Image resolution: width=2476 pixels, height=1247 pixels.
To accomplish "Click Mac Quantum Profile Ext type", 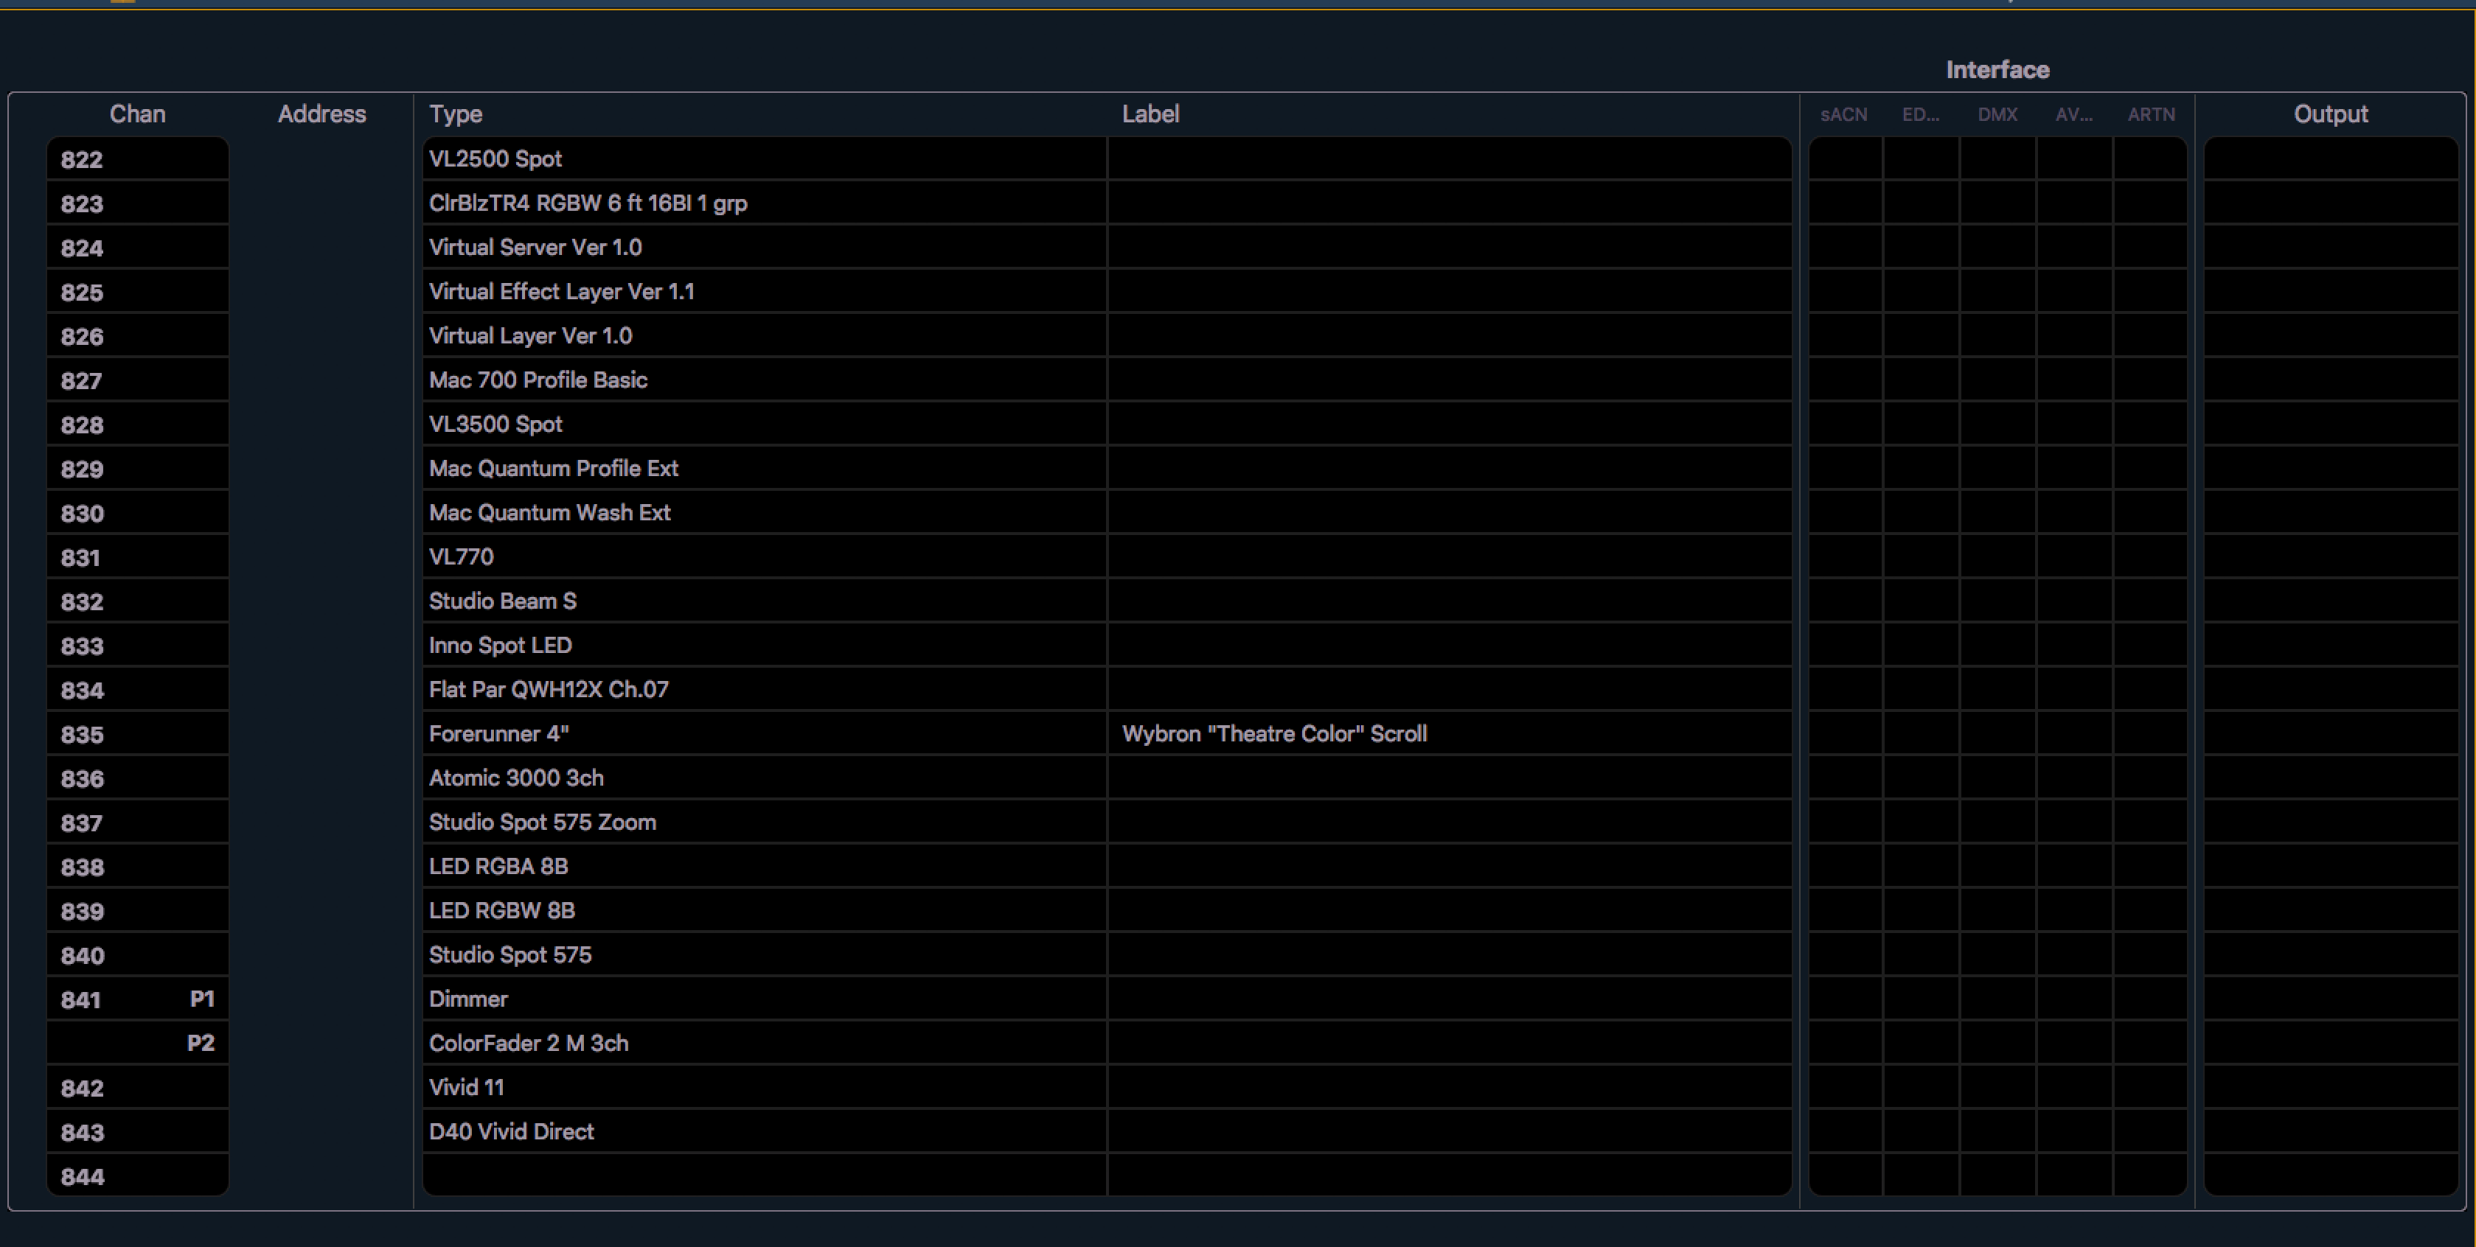I will point(764,469).
